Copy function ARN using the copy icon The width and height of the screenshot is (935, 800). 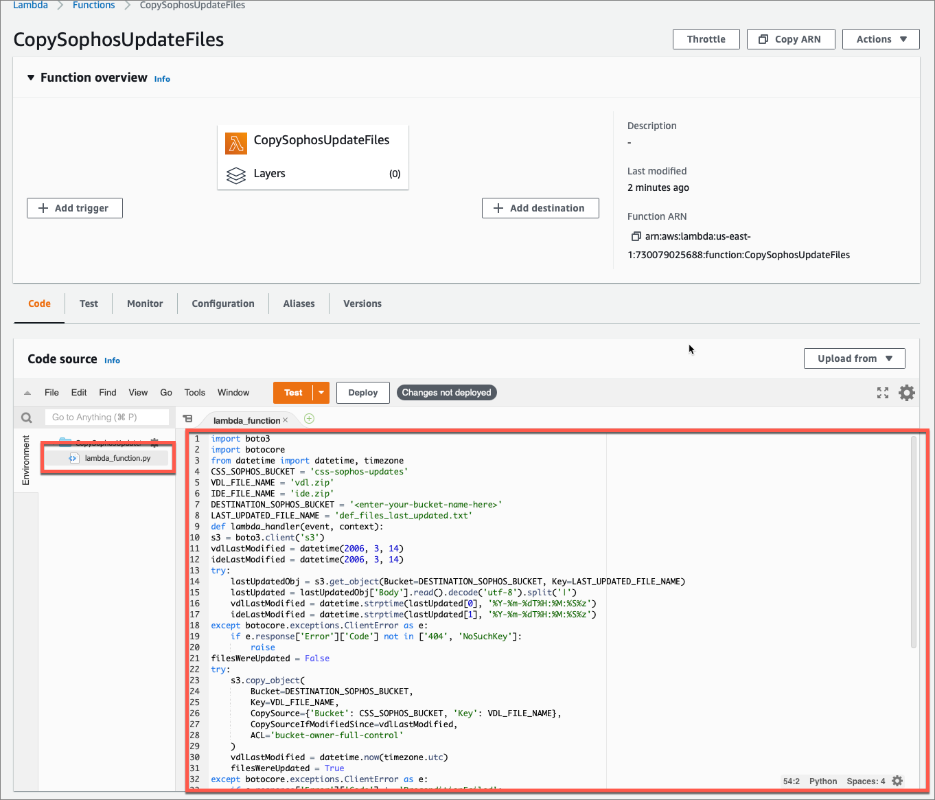(636, 236)
